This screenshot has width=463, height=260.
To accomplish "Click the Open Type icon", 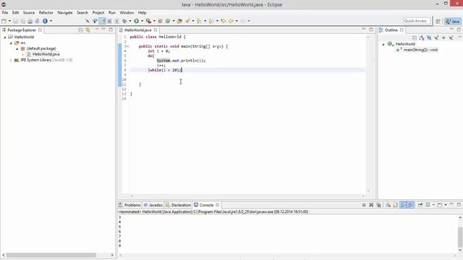I will (179, 21).
